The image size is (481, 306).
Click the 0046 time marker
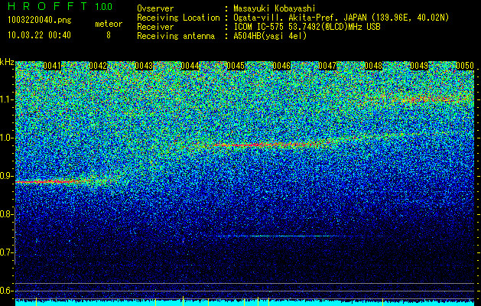pos(281,66)
